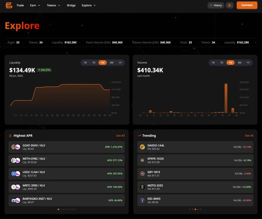The image size is (262, 219).
Task: Open KPEPE-1EOD trending token row
Action: click(195, 160)
